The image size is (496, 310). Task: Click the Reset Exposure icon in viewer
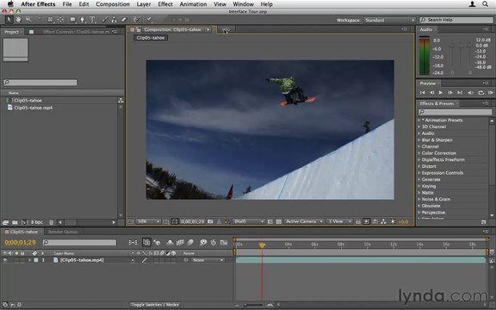393,222
